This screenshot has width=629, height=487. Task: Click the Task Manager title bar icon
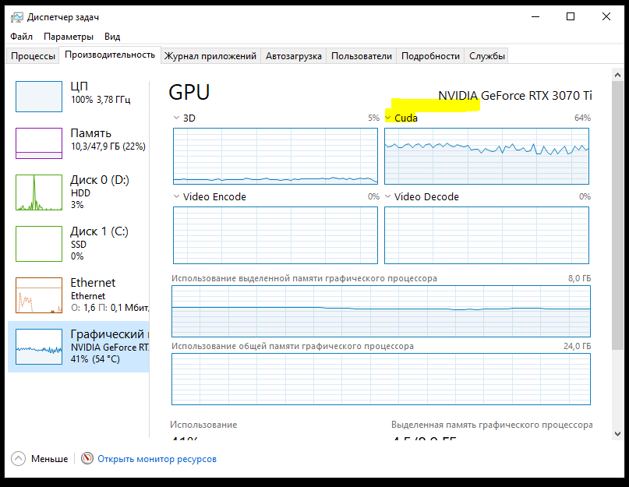17,17
